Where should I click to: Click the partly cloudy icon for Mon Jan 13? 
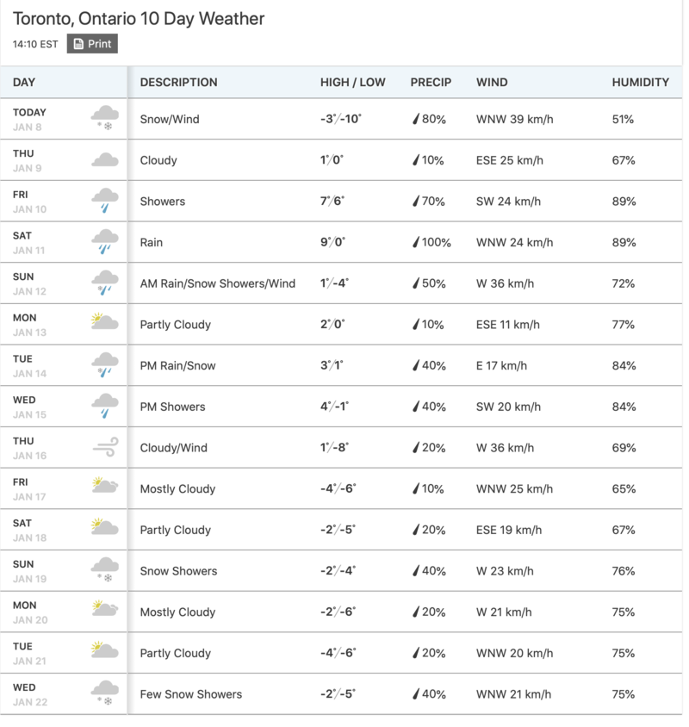tap(105, 324)
